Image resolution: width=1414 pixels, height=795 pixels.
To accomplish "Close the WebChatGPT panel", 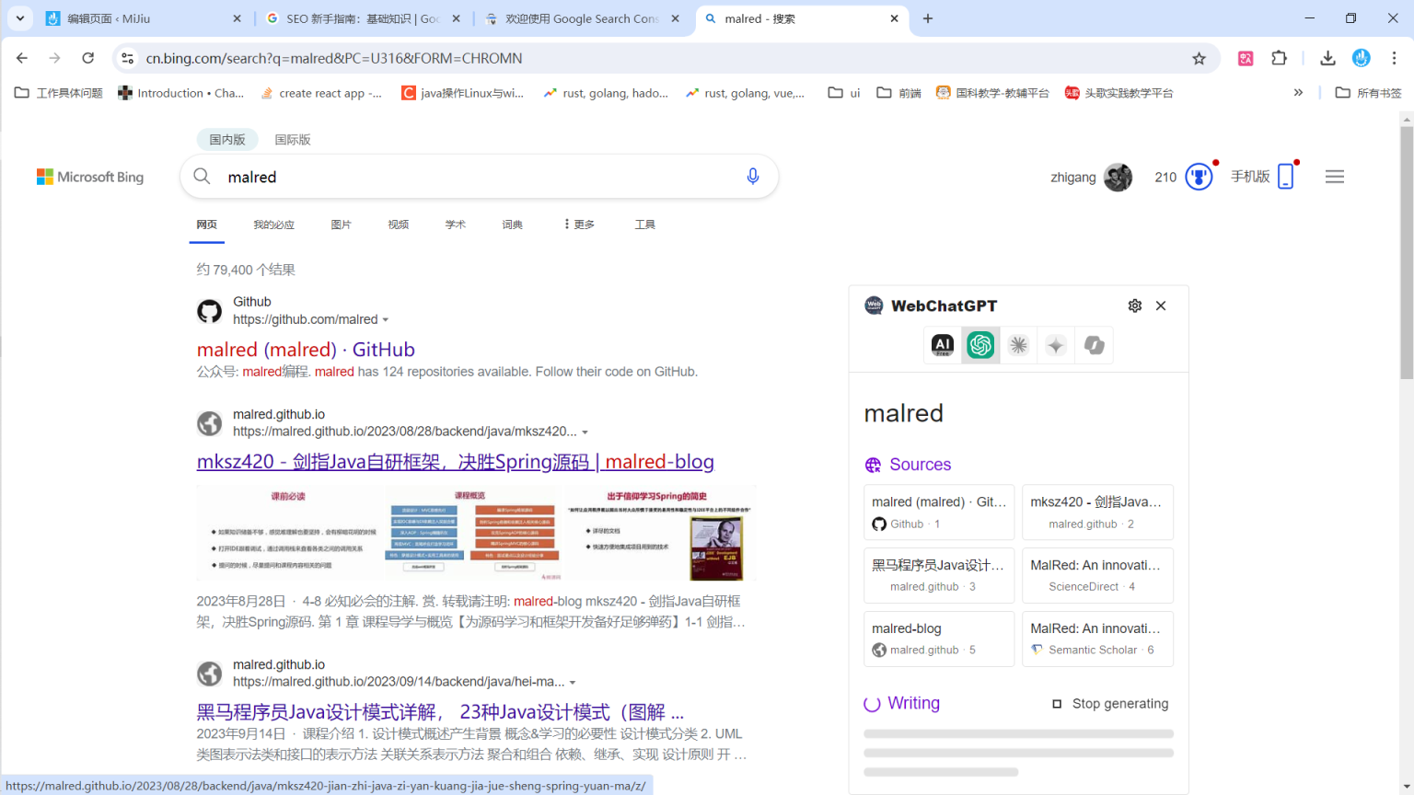I will click(x=1161, y=305).
